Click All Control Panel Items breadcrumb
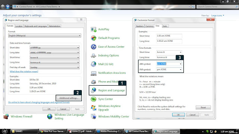The width and height of the screenshot is (239, 134). coord(46,7)
